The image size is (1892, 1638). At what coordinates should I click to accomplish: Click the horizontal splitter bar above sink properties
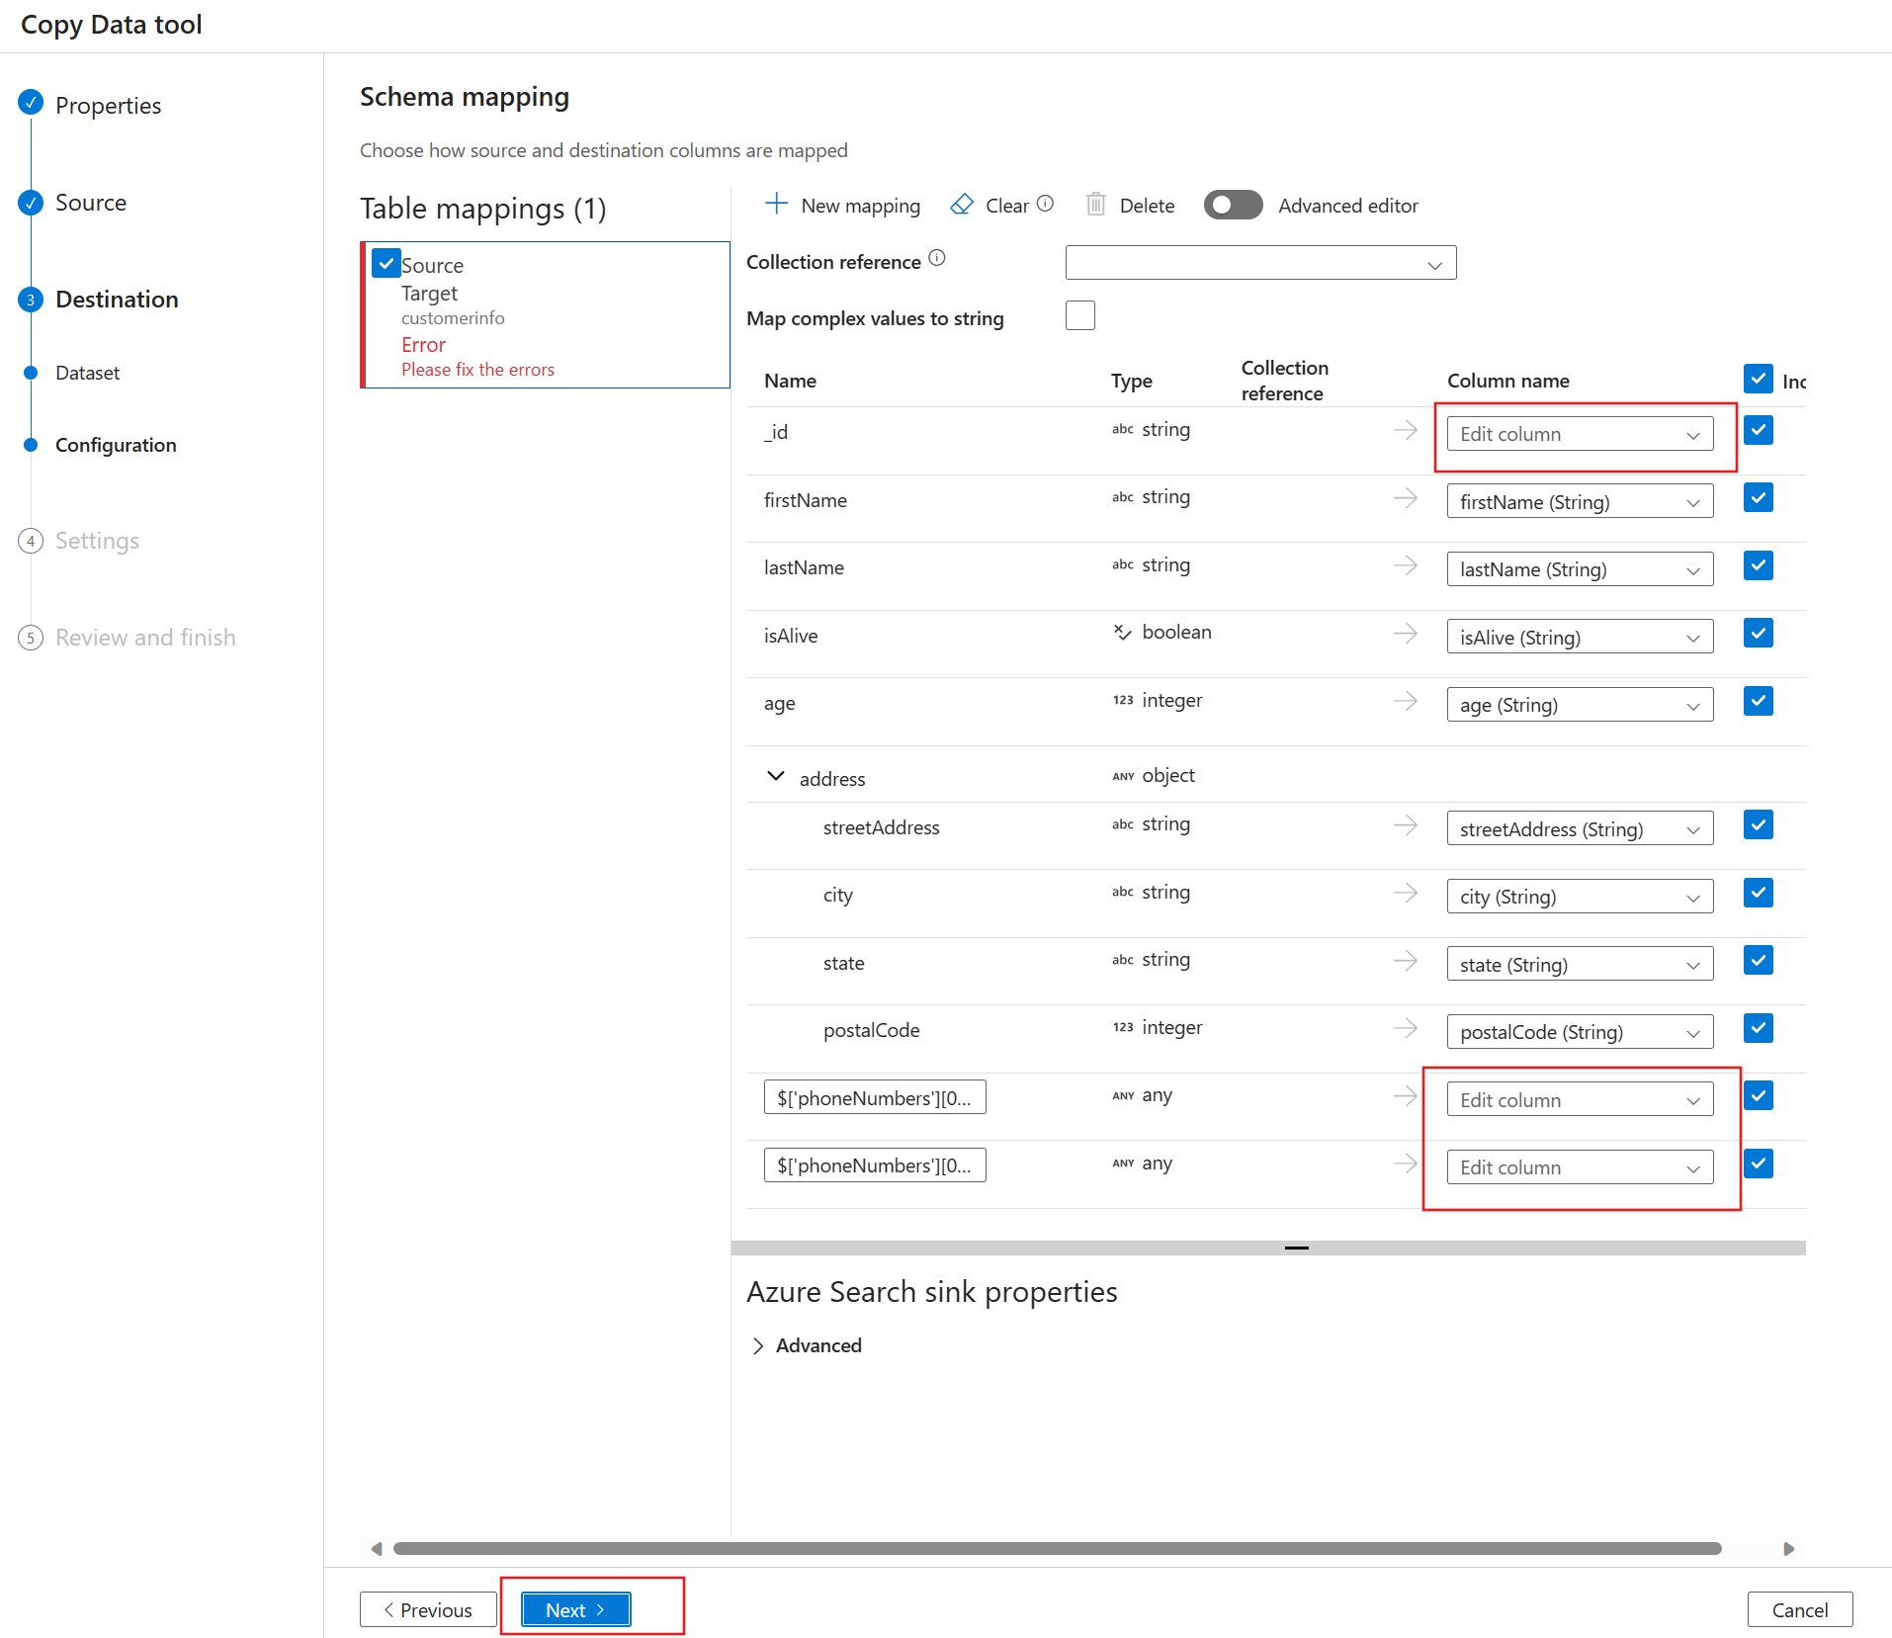1296,1248
